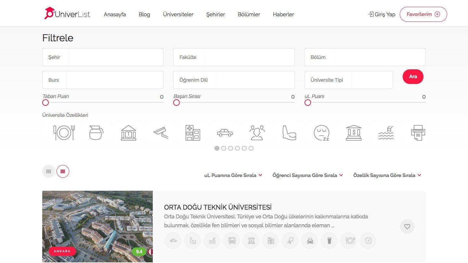Open Öğrenci Sayısına Göre Sırala sort dropdown

[x=307, y=175]
